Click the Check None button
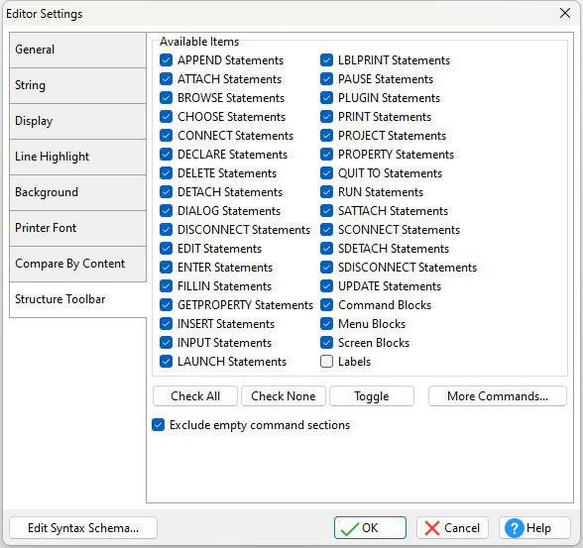 click(284, 396)
